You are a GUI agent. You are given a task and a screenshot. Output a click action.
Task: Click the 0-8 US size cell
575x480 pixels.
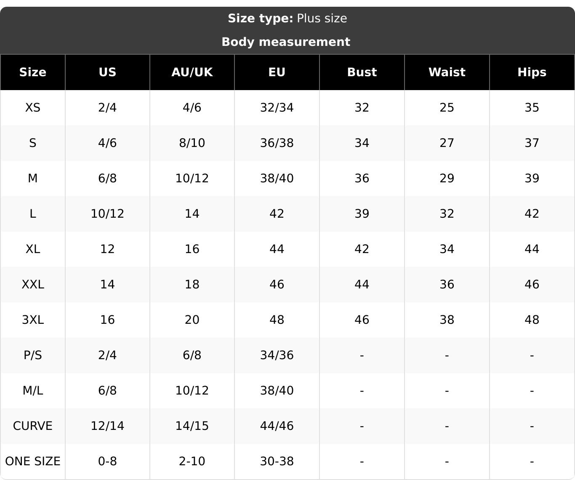(x=107, y=461)
